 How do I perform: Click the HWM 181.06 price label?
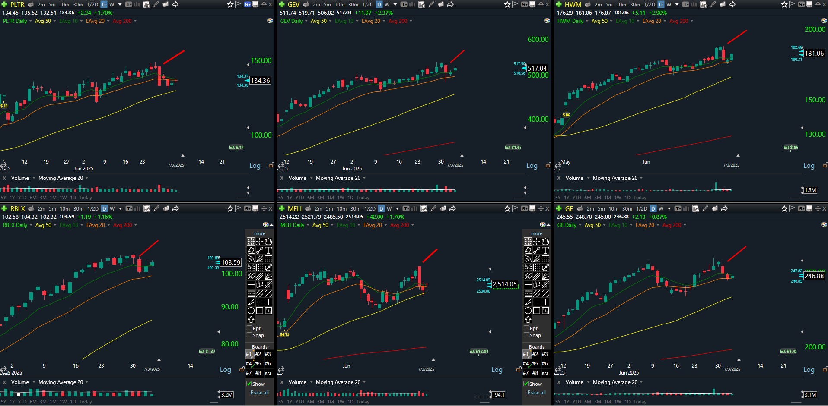[814, 53]
